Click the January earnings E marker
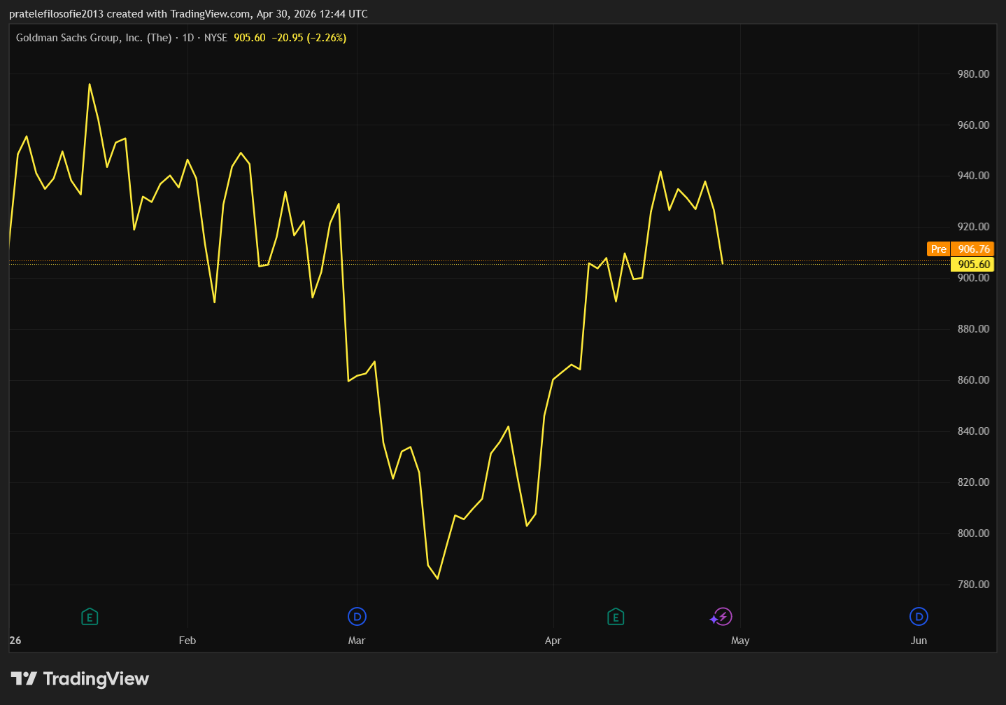Viewport: 1006px width, 705px height. coord(90,617)
